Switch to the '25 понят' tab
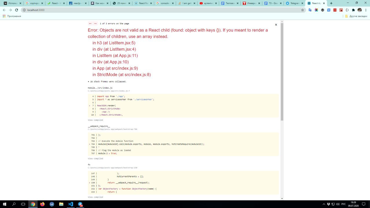 (x=121, y=3)
